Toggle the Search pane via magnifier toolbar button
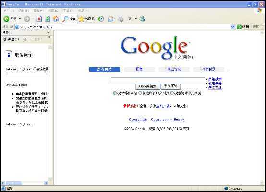 69,19
